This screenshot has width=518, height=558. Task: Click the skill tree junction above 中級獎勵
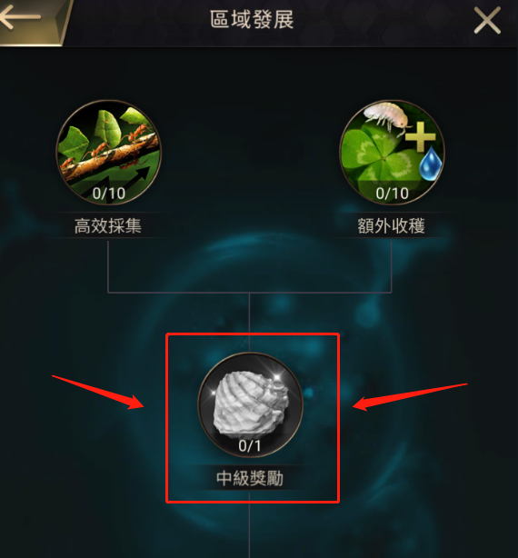tap(249, 293)
